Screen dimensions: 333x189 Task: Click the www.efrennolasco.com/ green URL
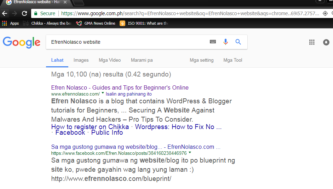coord(75,94)
